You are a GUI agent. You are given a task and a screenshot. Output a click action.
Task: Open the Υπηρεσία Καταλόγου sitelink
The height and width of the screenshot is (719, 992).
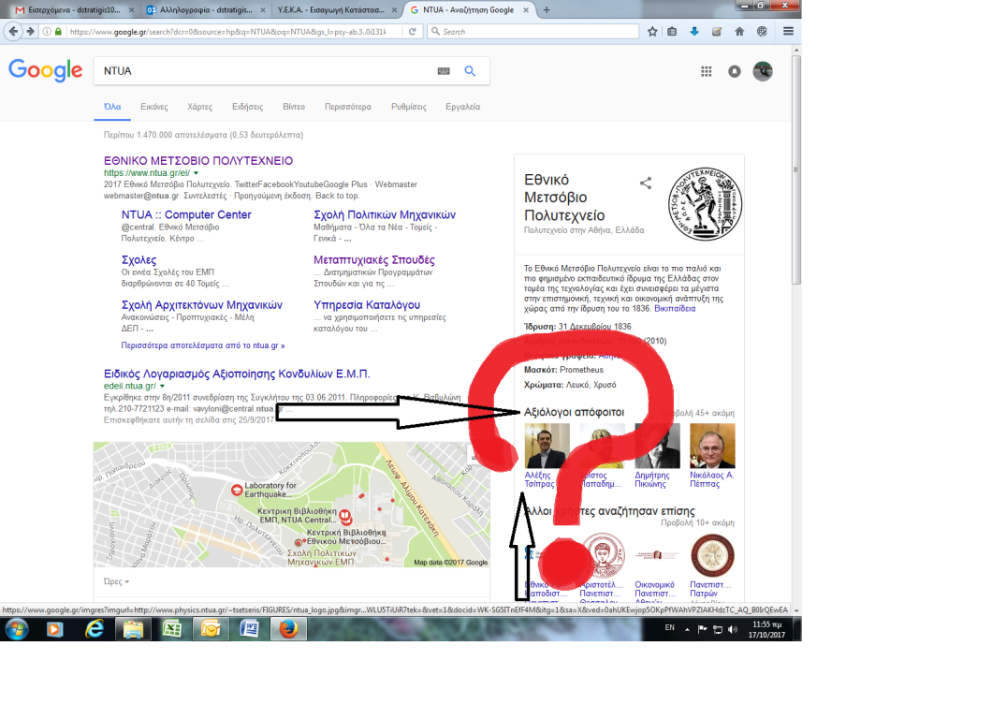click(x=367, y=305)
